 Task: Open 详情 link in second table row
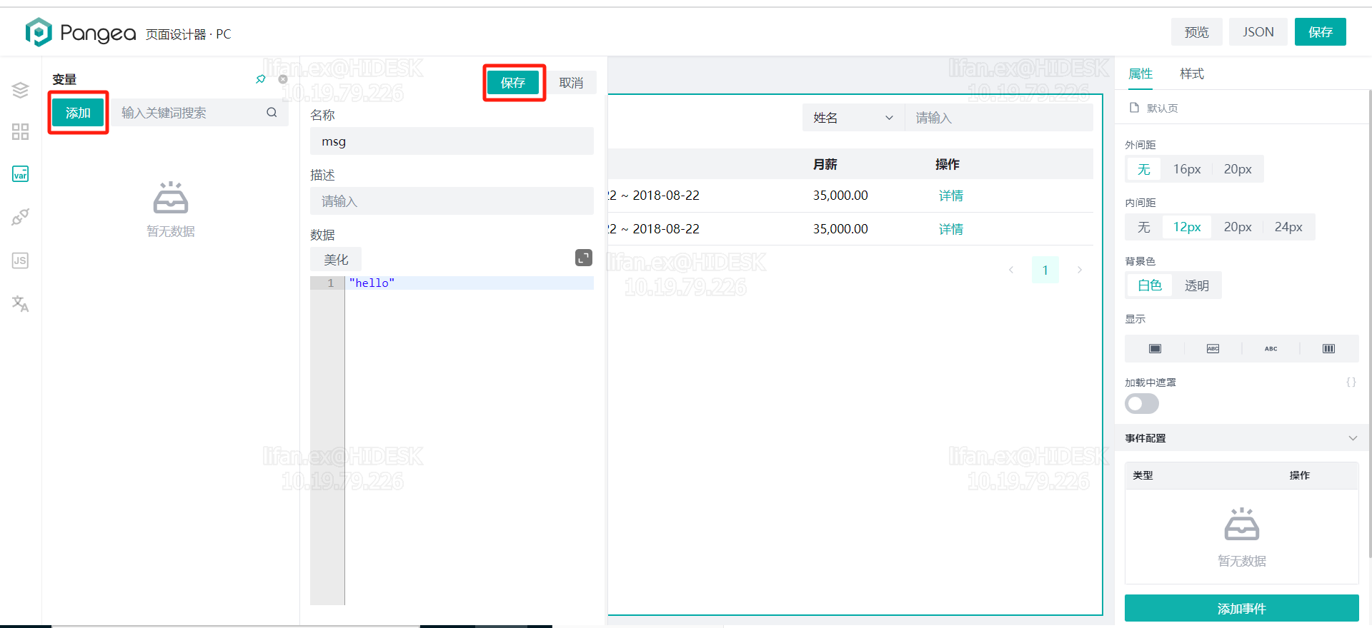coord(950,229)
